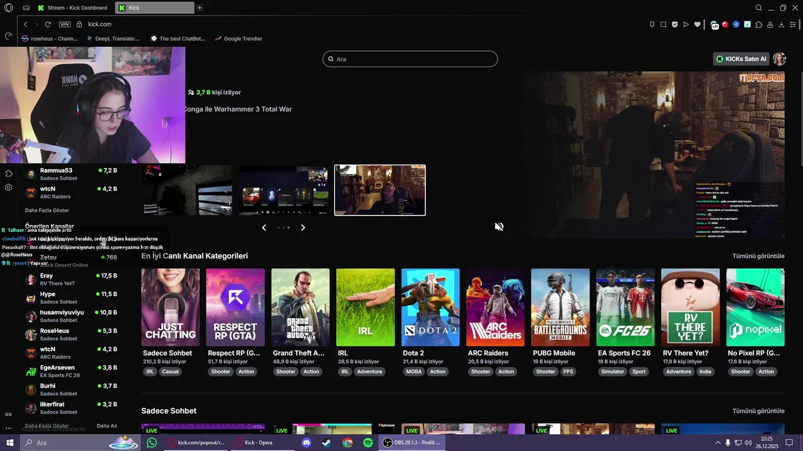Switch to Stream - Kick Dashboard tab
Viewport: 803px width, 451px height.
[72, 8]
